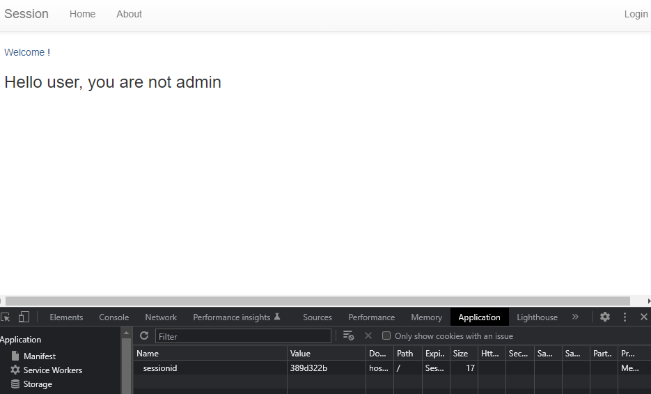
Task: Click the sidebar vertical scrollbar up arrow
Action: point(126,333)
